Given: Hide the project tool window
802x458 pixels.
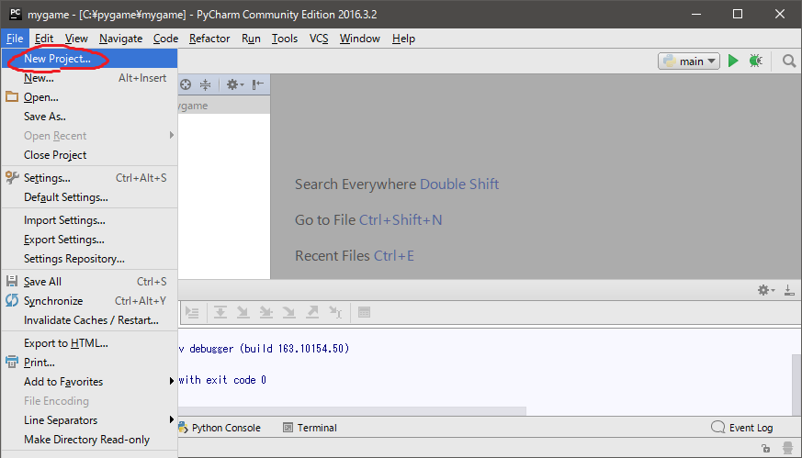Looking at the screenshot, I should click(258, 84).
